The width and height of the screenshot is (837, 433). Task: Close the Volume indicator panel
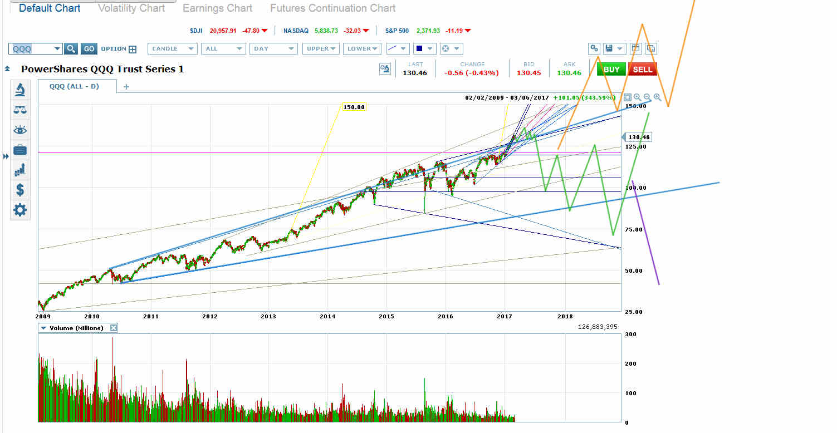point(114,328)
